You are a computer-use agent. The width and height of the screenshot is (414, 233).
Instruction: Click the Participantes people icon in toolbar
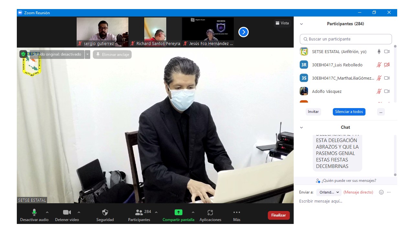click(x=139, y=212)
